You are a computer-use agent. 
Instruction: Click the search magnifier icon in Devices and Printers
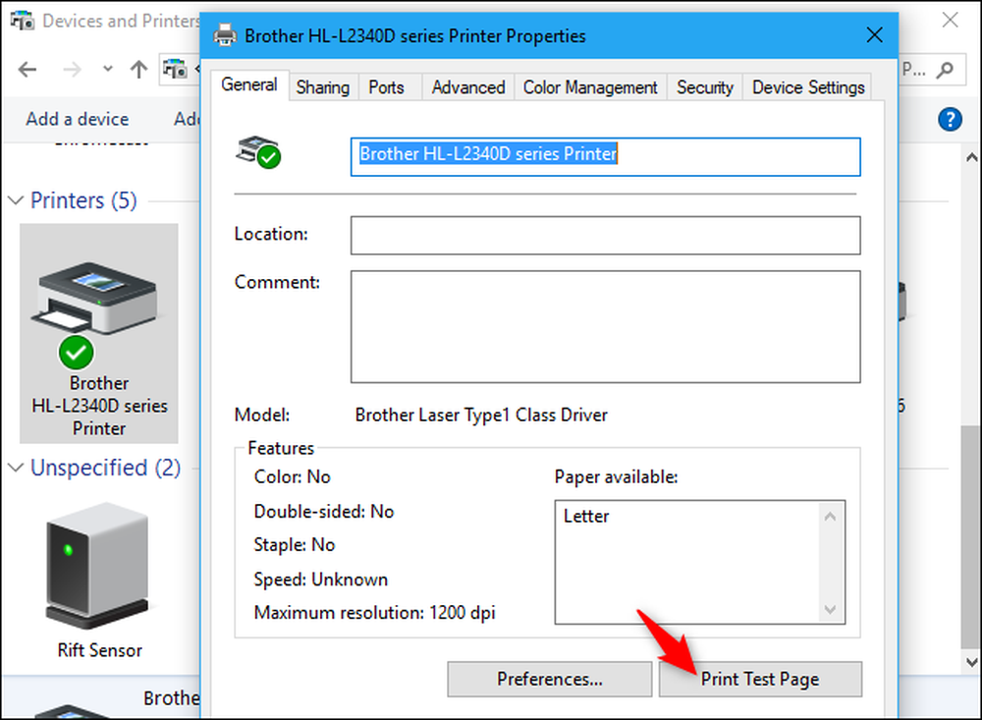click(x=945, y=70)
